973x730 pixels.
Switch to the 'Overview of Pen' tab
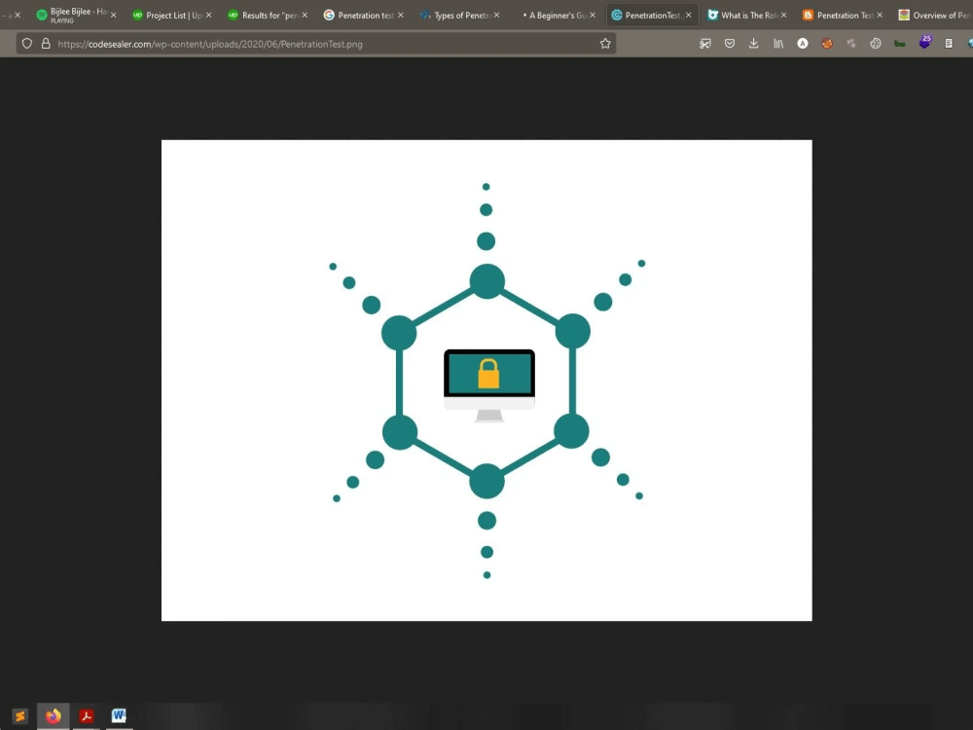934,15
